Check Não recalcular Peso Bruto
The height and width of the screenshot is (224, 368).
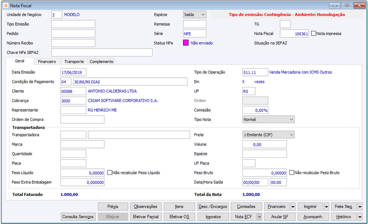click(292, 172)
